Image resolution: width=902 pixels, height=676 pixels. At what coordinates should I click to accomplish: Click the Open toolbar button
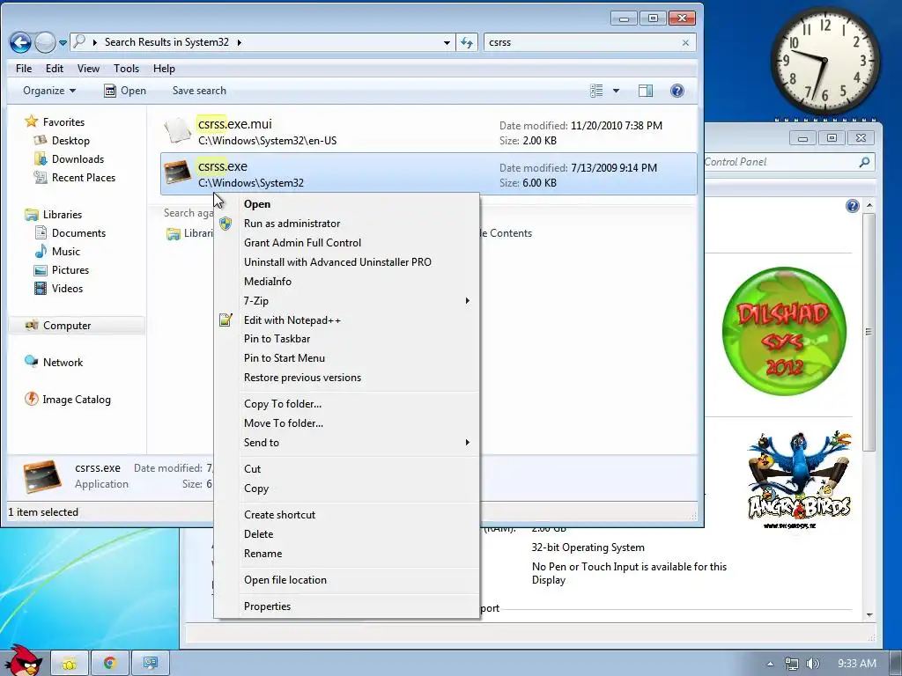[x=125, y=91]
